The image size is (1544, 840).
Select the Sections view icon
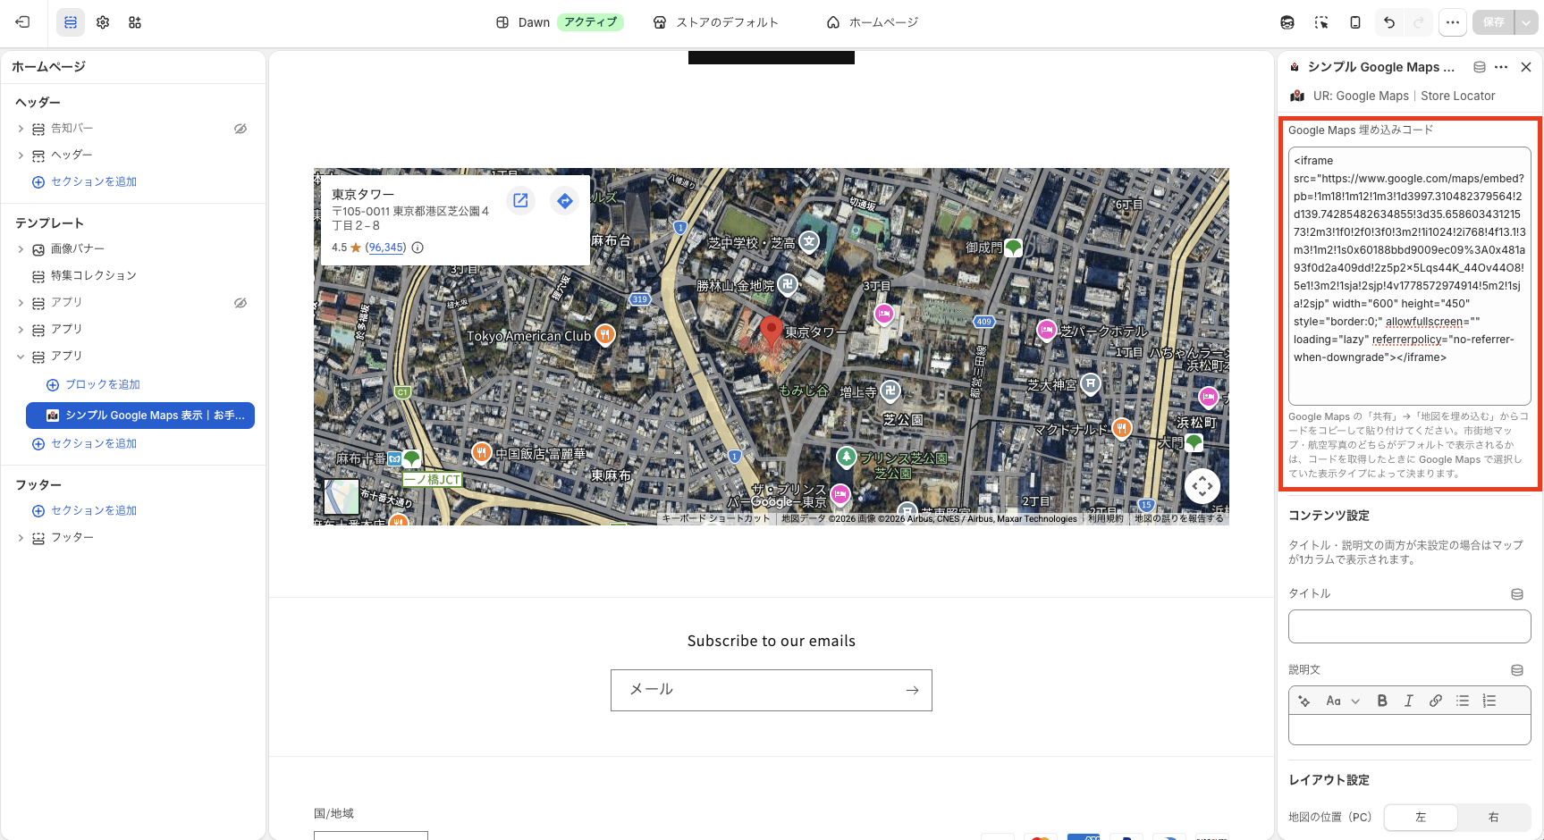tap(71, 22)
